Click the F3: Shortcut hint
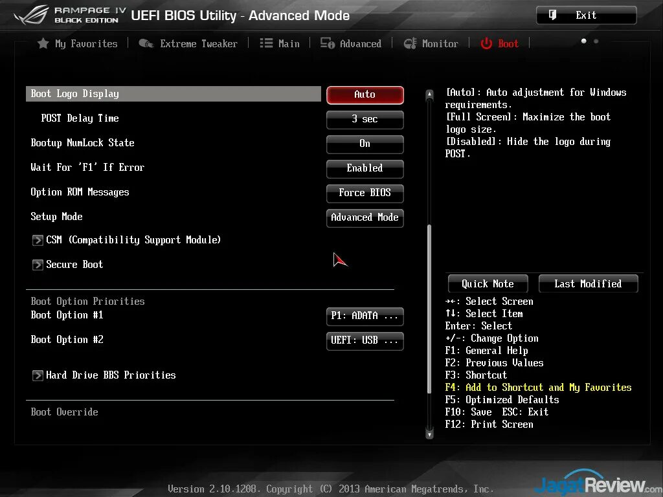This screenshot has height=497, width=663. click(x=476, y=375)
